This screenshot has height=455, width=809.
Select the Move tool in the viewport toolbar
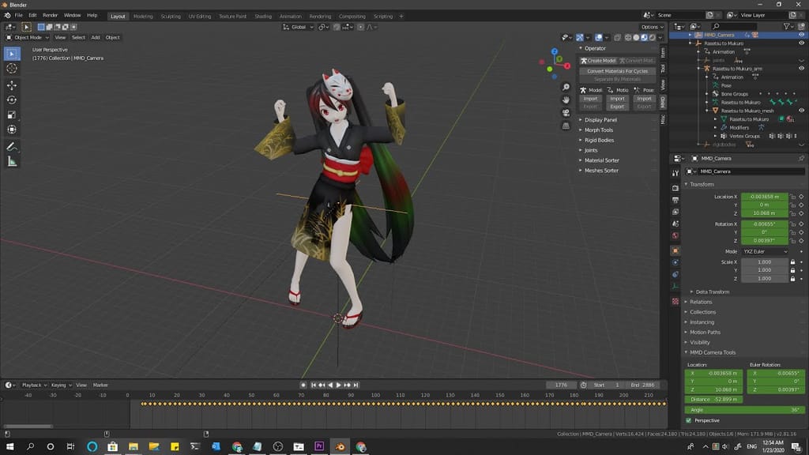[x=11, y=85]
